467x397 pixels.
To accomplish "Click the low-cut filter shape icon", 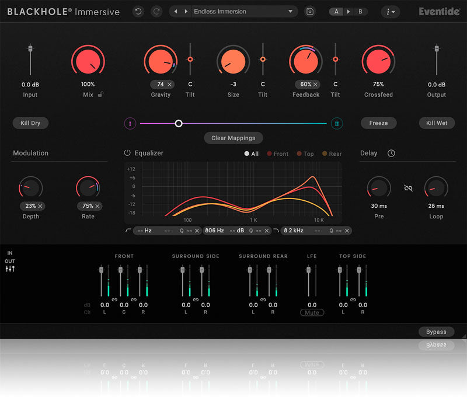I will (x=128, y=231).
